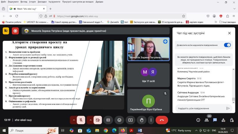
Task: Unmute microphone in Meet controls
Action: (x=81, y=120)
